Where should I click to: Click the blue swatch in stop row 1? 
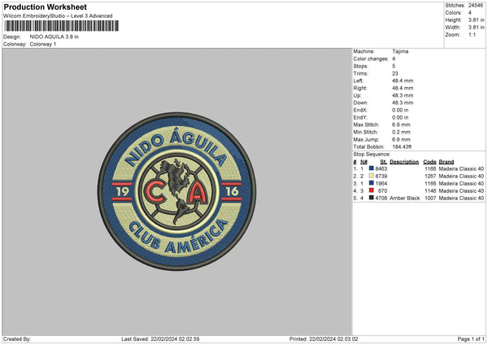pyautogui.click(x=372, y=168)
